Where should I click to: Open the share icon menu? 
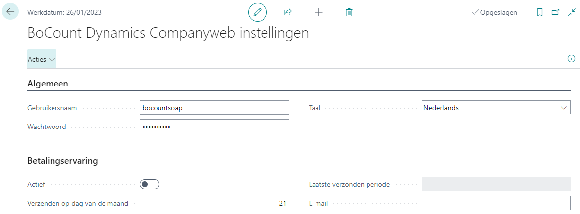click(x=288, y=12)
